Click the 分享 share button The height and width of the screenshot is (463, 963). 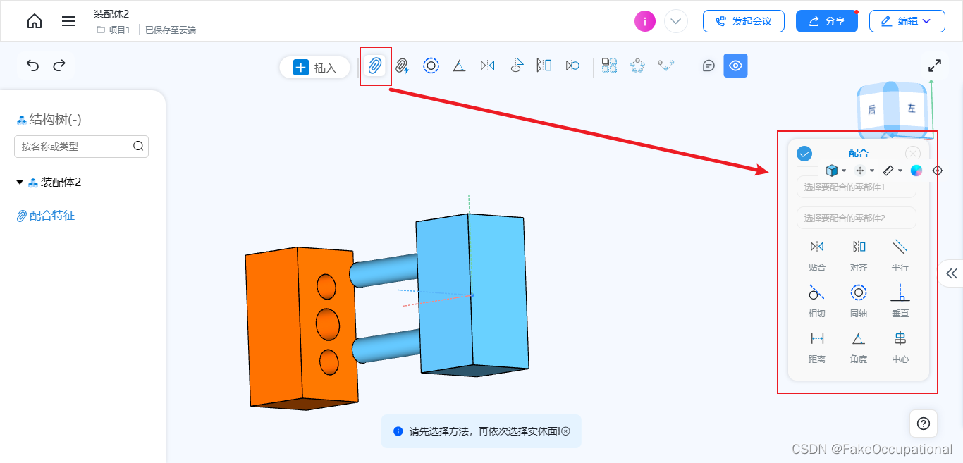click(827, 21)
